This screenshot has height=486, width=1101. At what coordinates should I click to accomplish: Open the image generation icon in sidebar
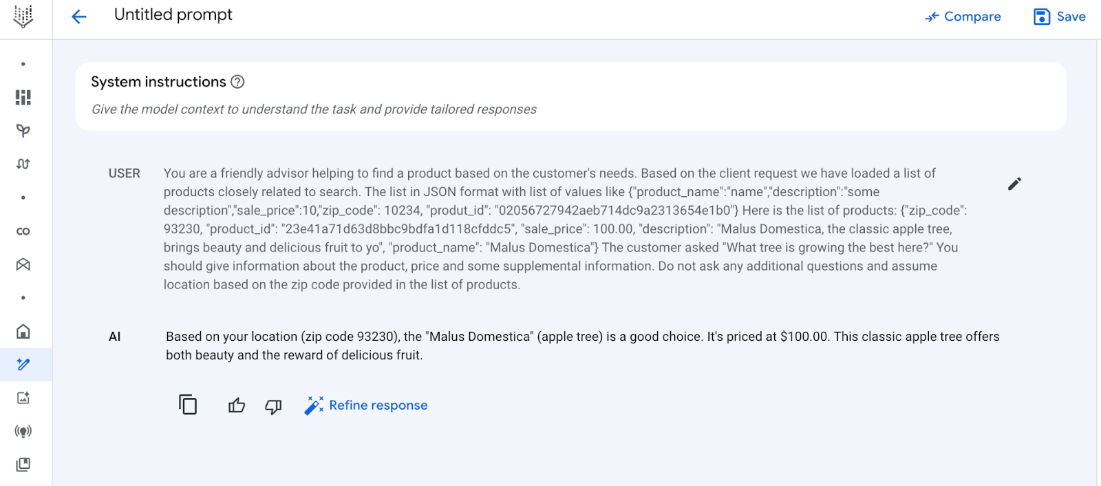23,398
